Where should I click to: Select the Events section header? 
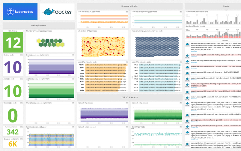coord(226,6)
